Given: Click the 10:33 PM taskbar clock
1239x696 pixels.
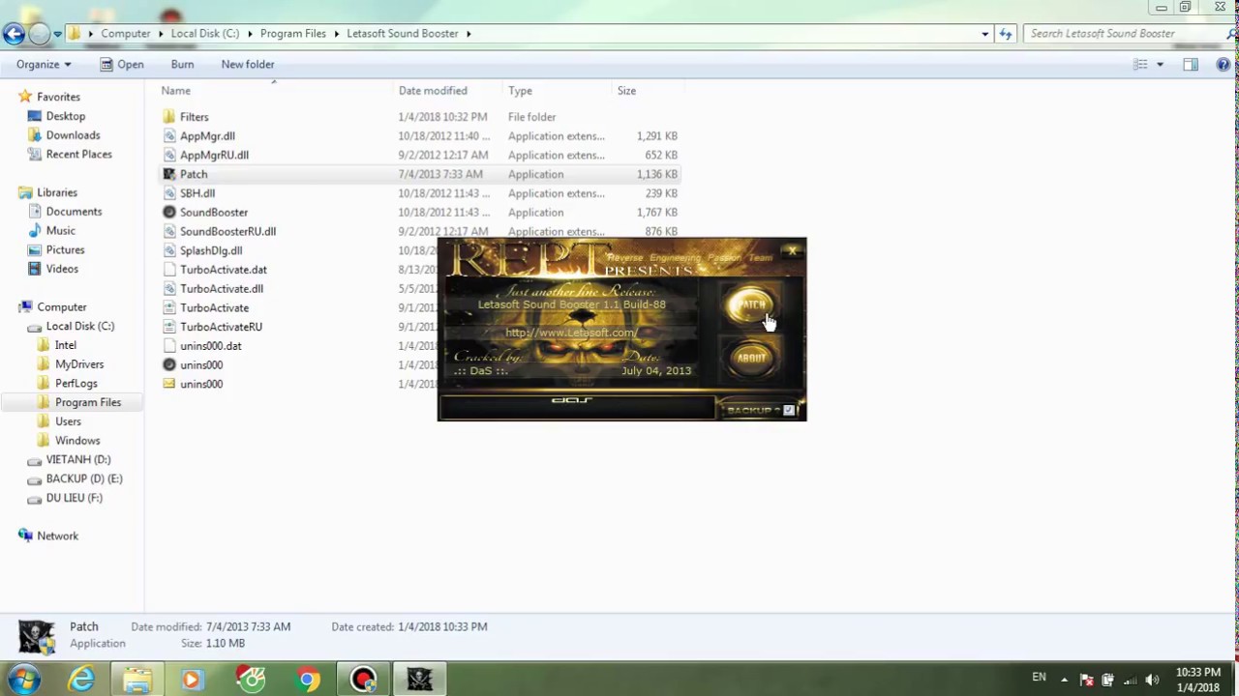Looking at the screenshot, I should click(x=1197, y=673).
